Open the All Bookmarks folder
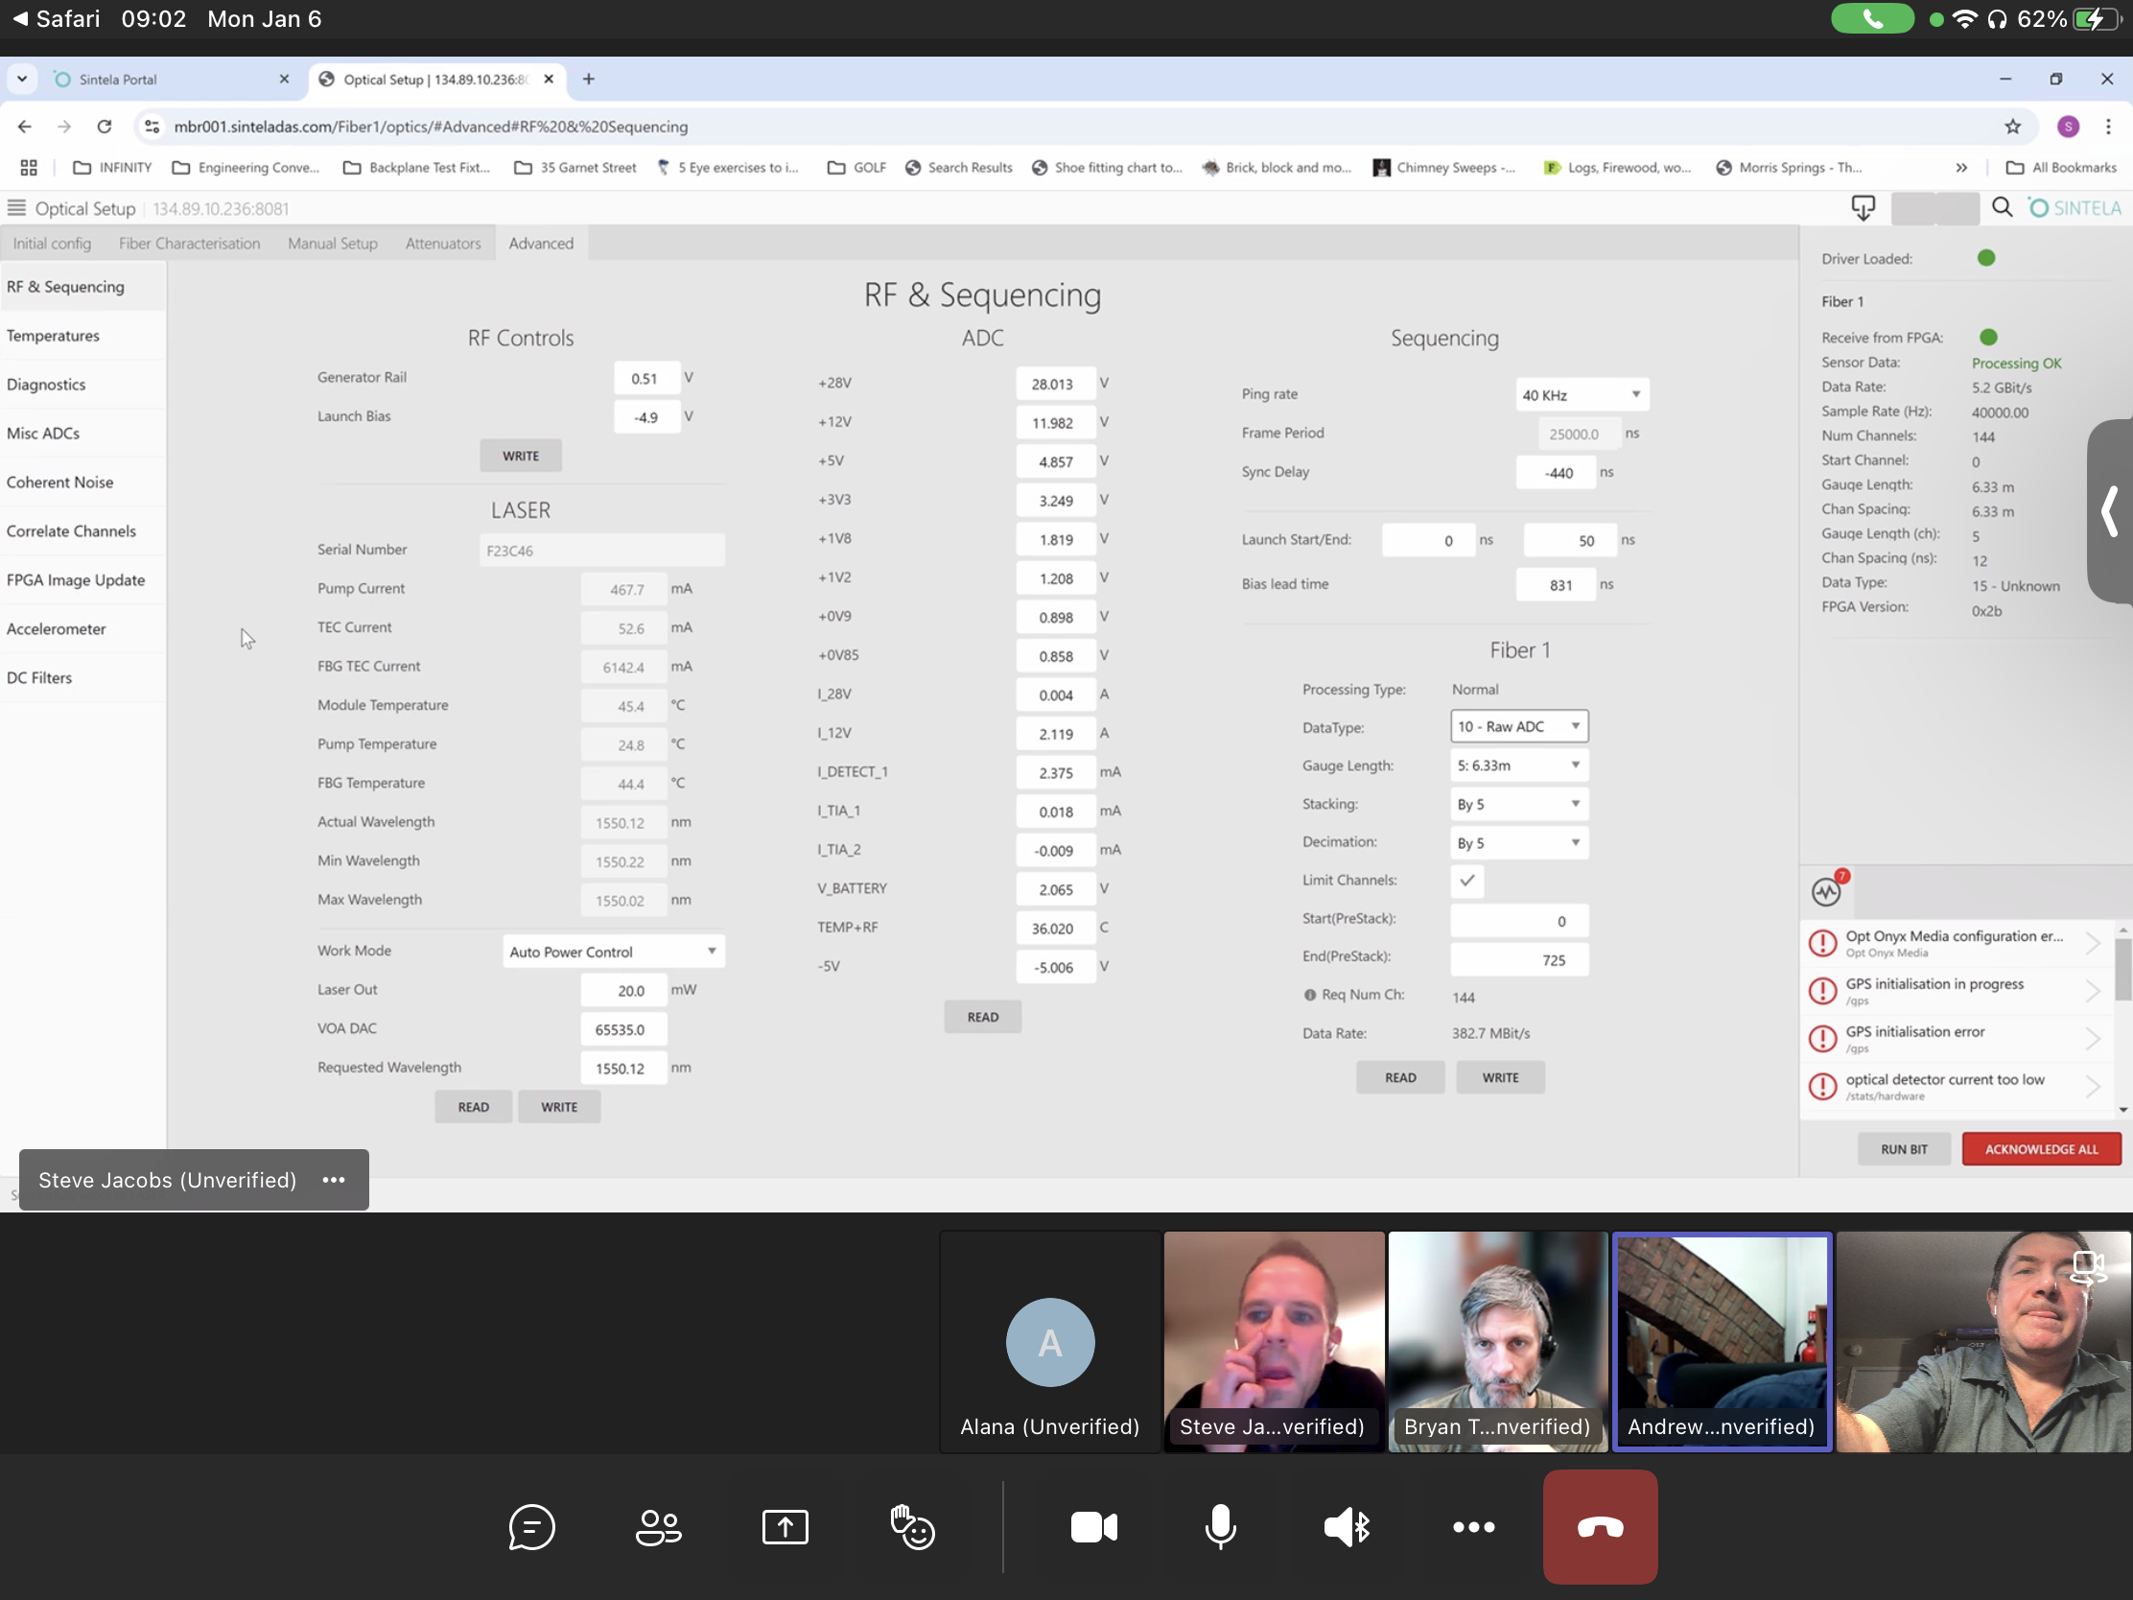Viewport: 2133px width, 1600px height. click(x=2061, y=168)
